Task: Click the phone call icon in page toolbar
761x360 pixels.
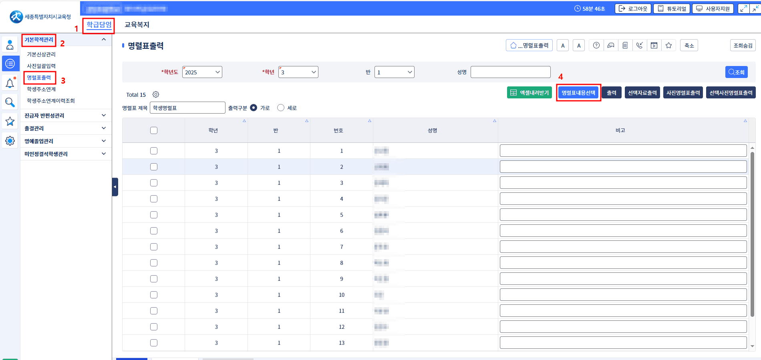Action: coord(640,46)
